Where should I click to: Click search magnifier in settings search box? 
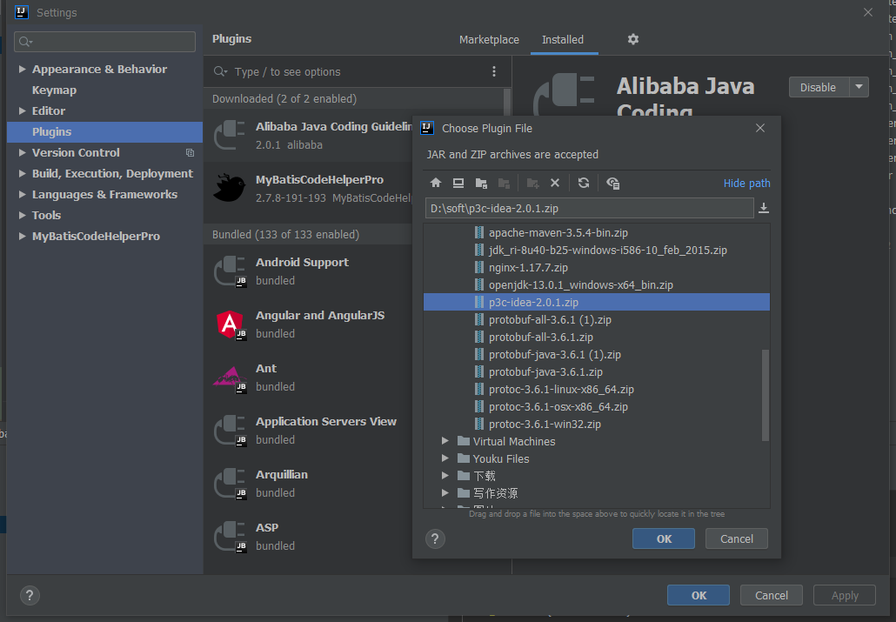click(x=26, y=41)
